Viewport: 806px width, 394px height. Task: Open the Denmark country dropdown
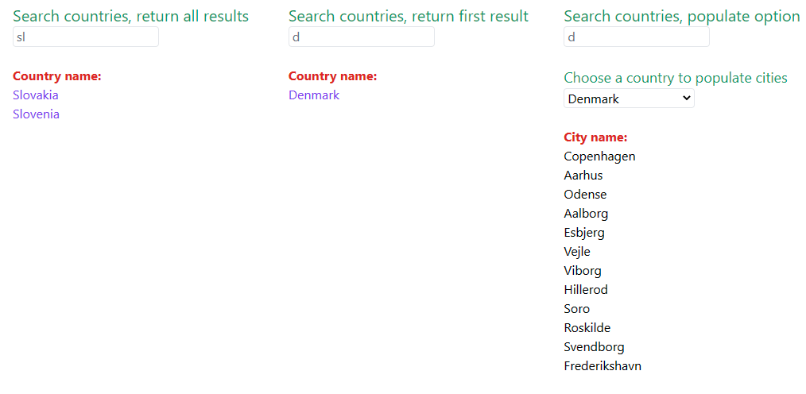[x=629, y=98]
